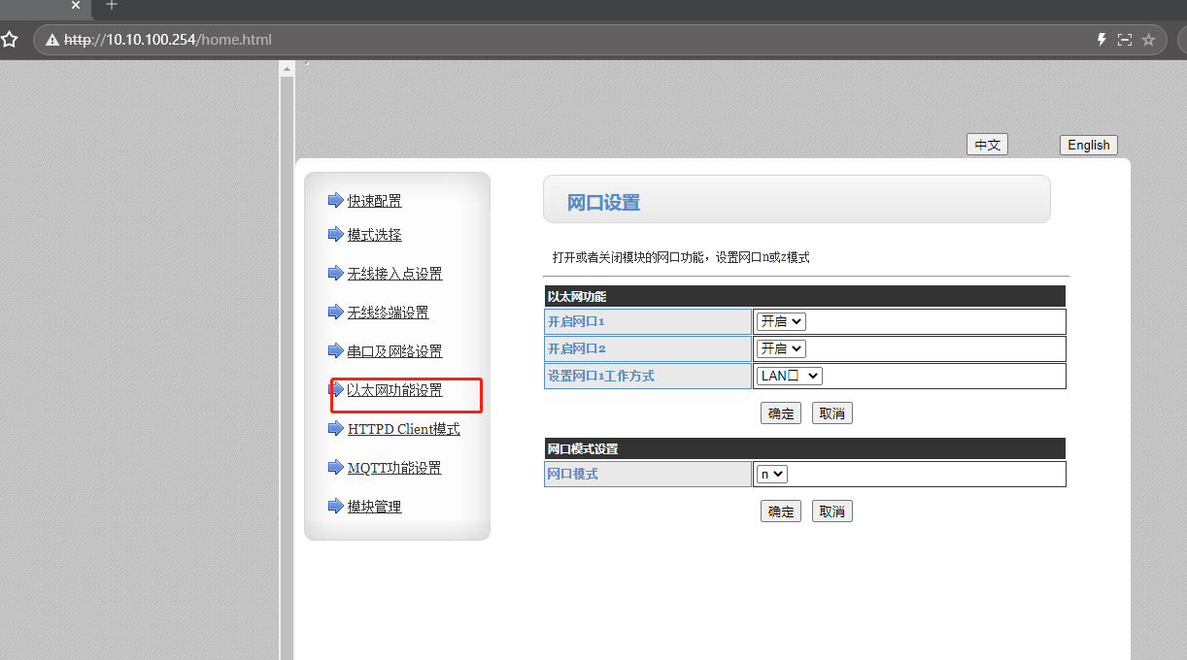Click the not-secure warning triangle icon
Image resolution: width=1187 pixels, height=660 pixels.
(52, 40)
